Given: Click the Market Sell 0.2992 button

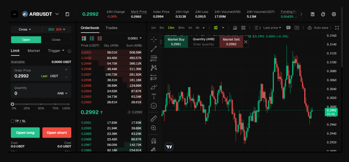Looking at the screenshot, I should [x=231, y=42].
